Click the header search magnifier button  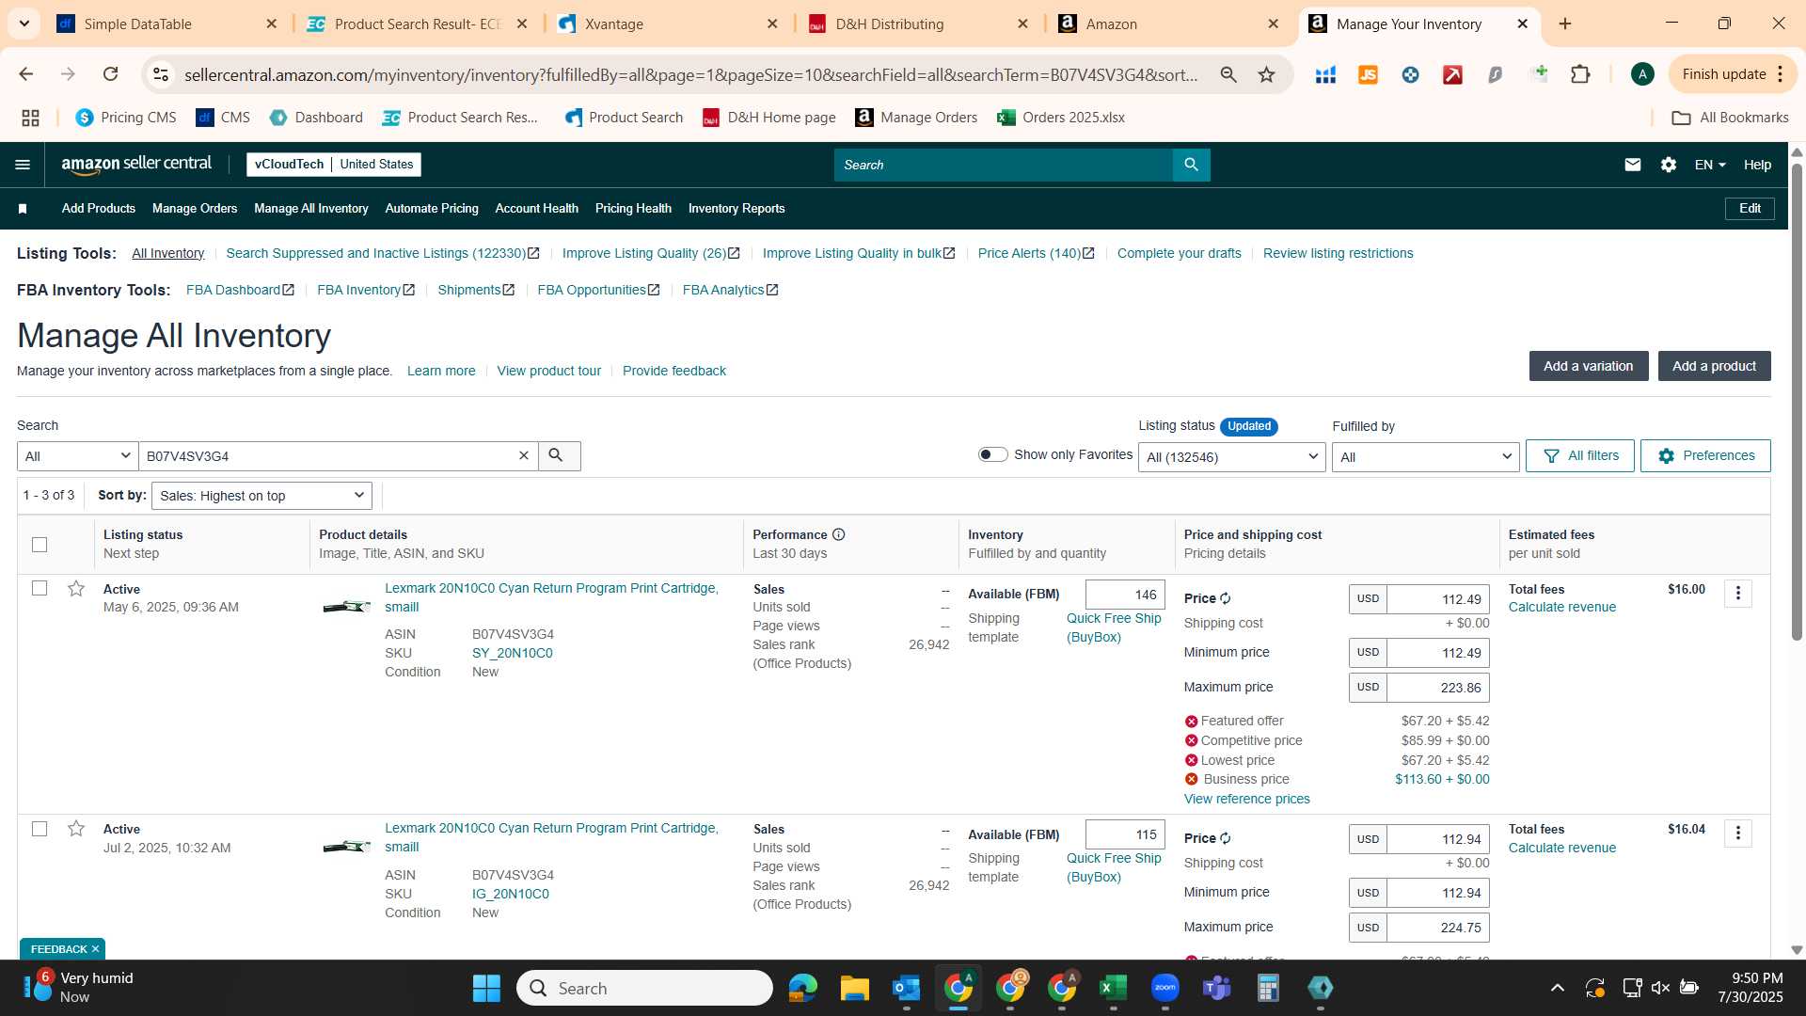tap(1191, 165)
